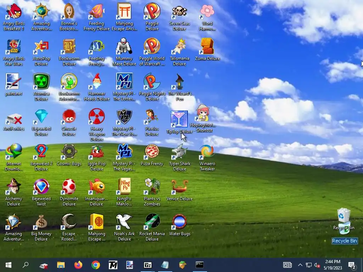Viewport: 363px width, 272px height.
Task: Click the Bookworm Deluxe icon
Action: 69,46
